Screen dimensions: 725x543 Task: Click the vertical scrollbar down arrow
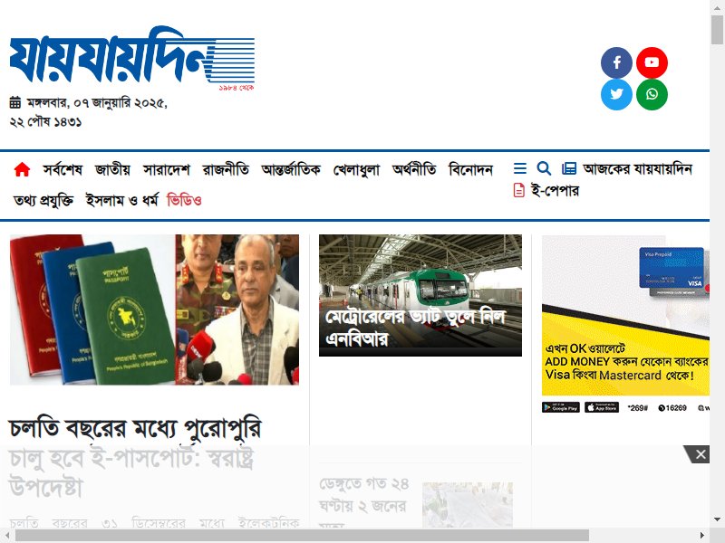pos(717,519)
